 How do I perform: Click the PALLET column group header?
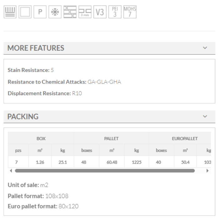tap(111, 138)
